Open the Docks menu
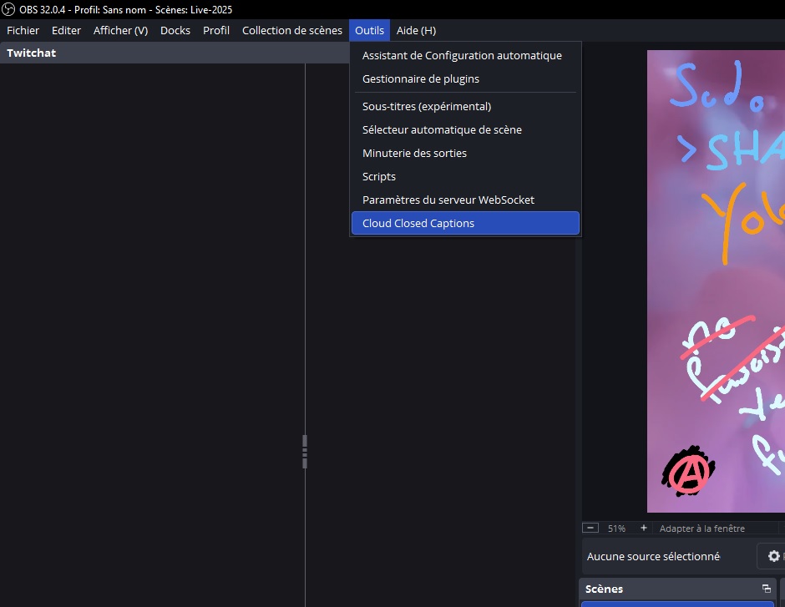The image size is (785, 607). tap(175, 30)
